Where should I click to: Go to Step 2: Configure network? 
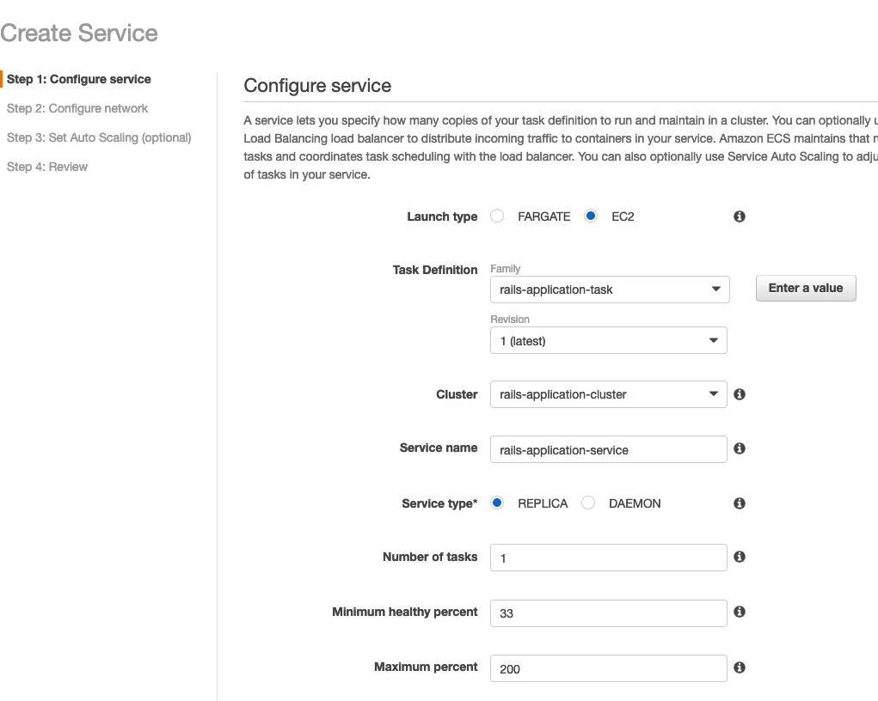(77, 108)
